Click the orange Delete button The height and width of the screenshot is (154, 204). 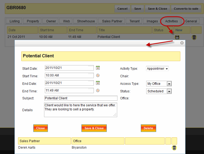148,128
